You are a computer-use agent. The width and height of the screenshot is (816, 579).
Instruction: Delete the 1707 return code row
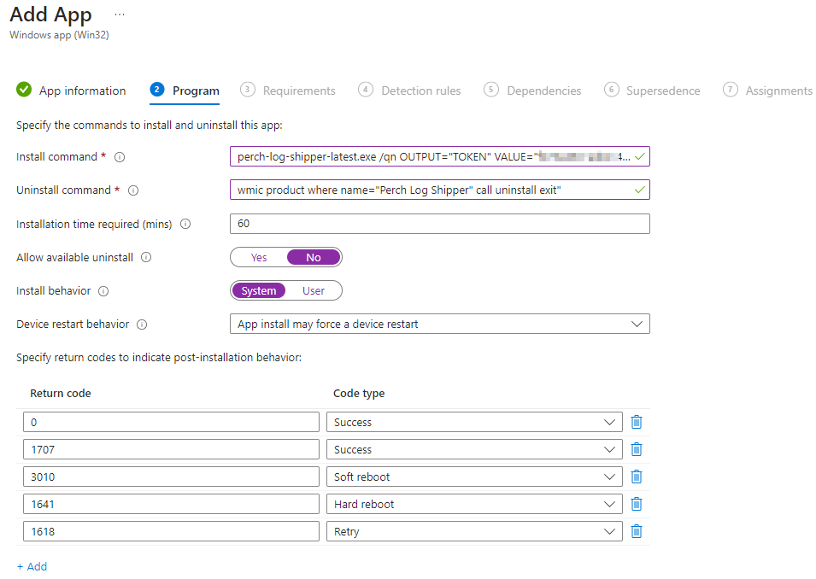(636, 449)
